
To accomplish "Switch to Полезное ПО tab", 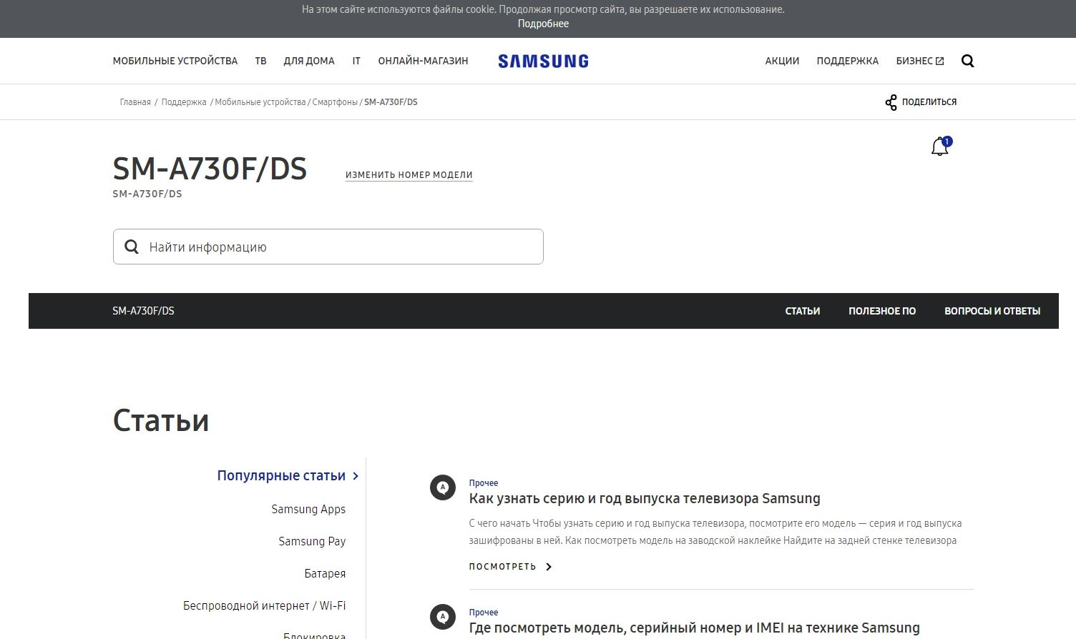I will [x=881, y=311].
